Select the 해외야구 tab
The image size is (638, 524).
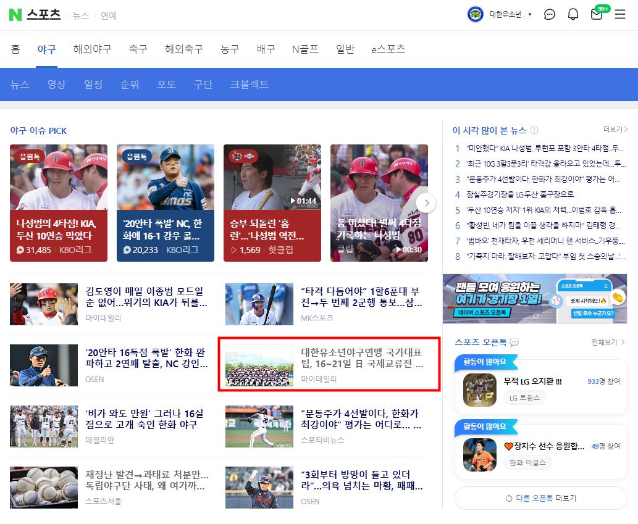pos(93,49)
